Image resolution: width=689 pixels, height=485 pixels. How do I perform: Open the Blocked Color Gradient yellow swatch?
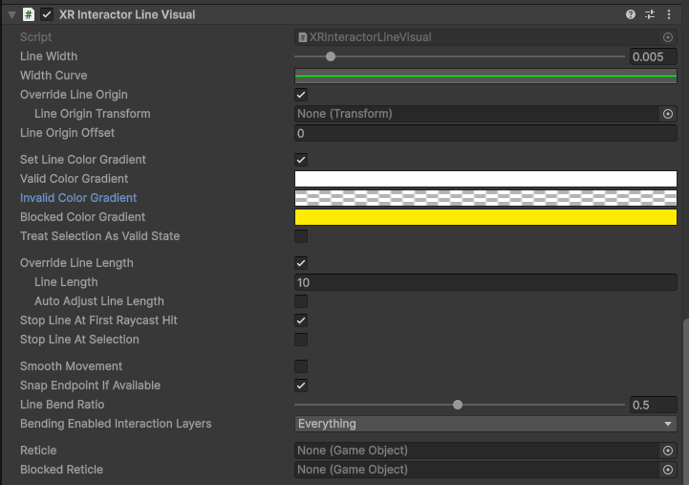pos(485,217)
